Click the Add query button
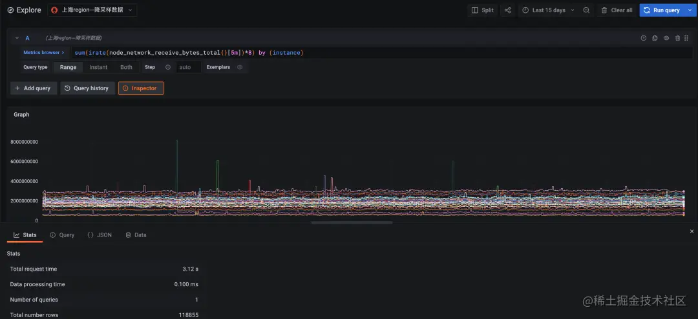 click(34, 88)
